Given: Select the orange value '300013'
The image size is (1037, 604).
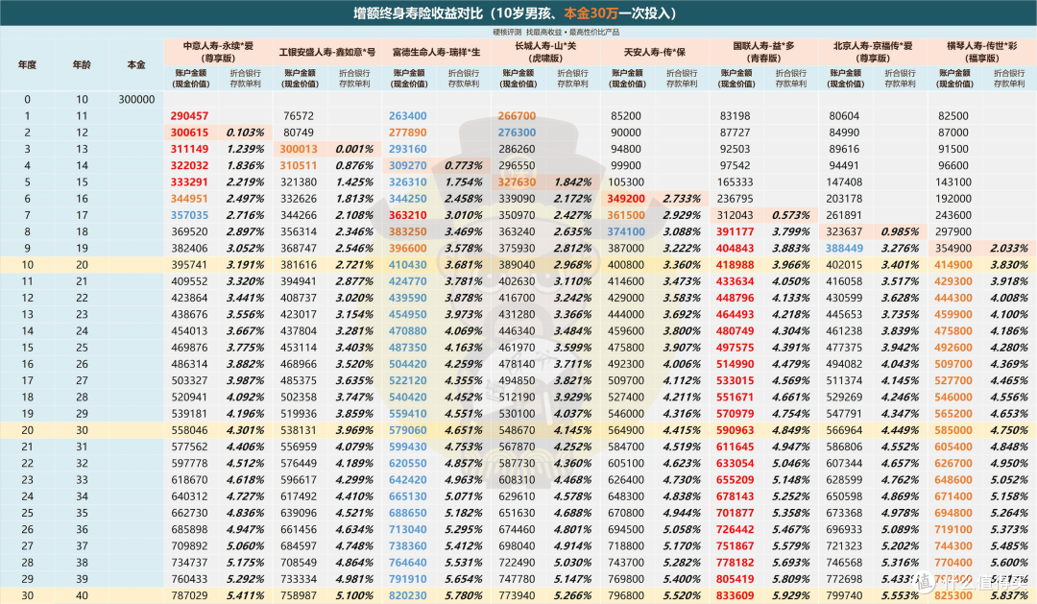Looking at the screenshot, I should [x=299, y=149].
